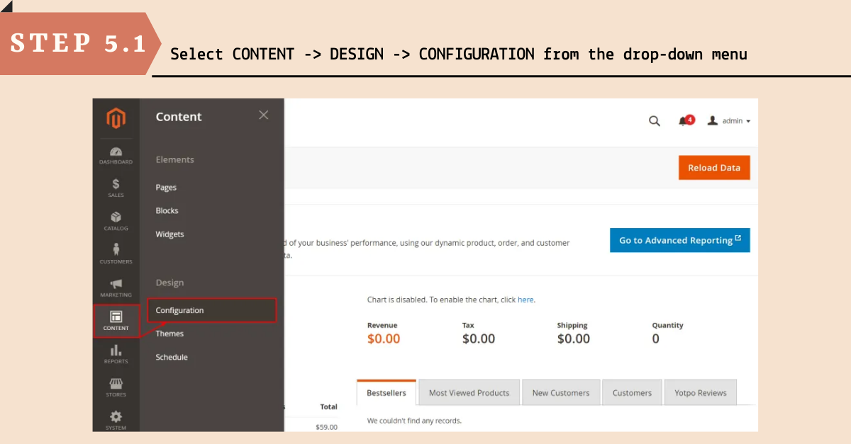Viewport: 851px width, 444px height.
Task: Click the search magnifier icon
Action: click(x=654, y=121)
